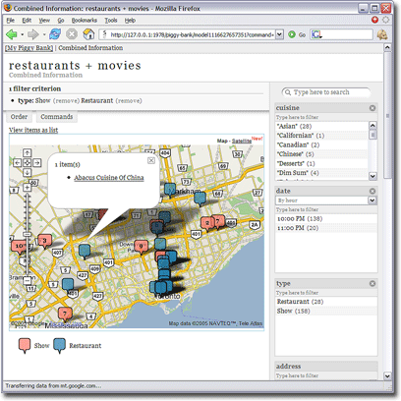
Task: Zoom in the map with plus button
Action: 28,188
